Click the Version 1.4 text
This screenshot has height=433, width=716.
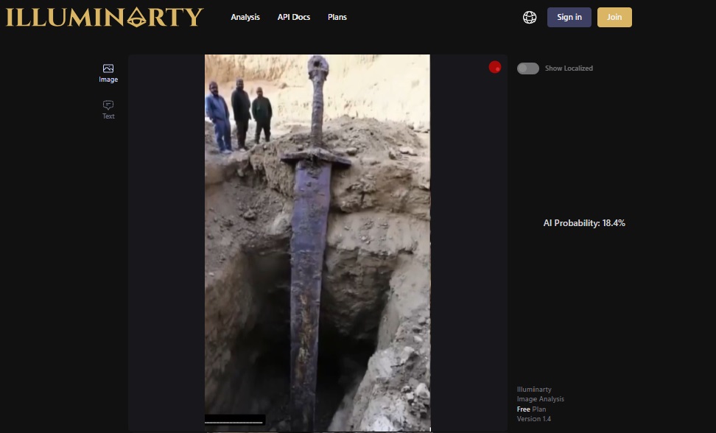coord(534,418)
